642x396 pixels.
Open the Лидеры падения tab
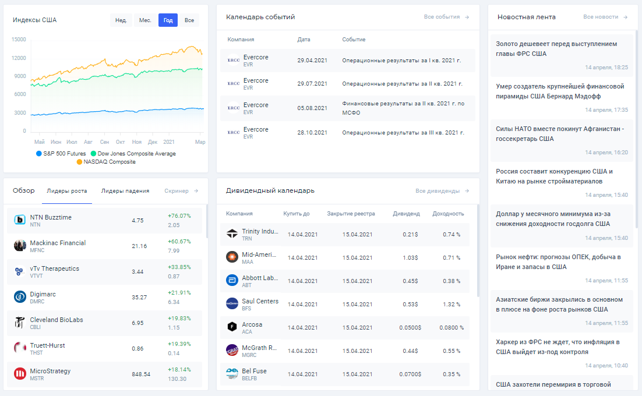click(x=125, y=191)
